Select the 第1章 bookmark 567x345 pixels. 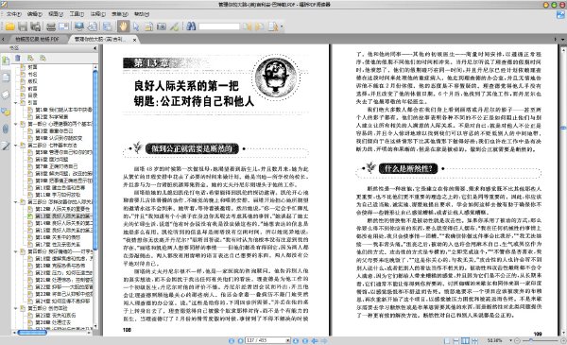[x=63, y=110]
